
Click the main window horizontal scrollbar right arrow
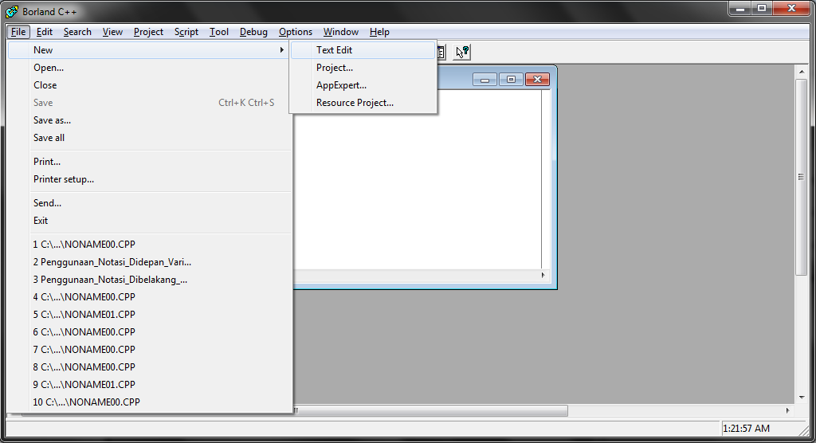[x=787, y=410]
